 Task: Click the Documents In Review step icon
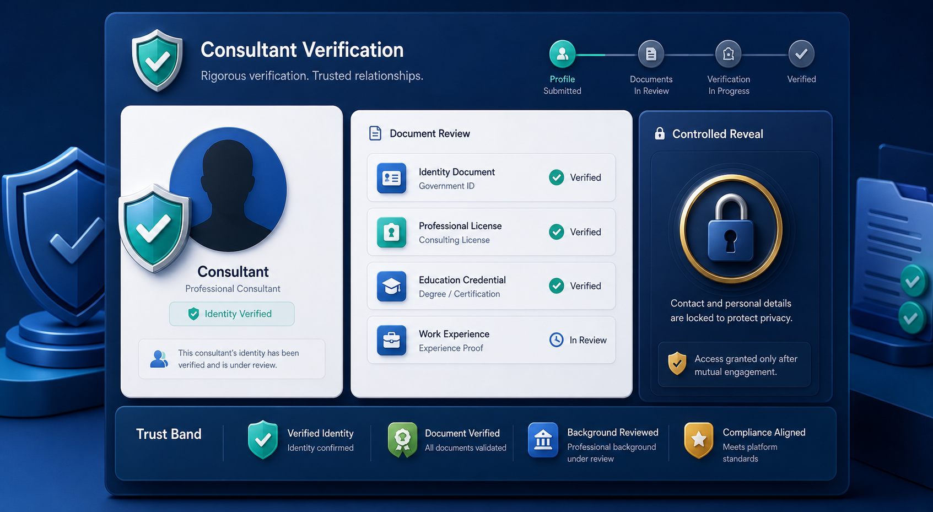pyautogui.click(x=651, y=54)
